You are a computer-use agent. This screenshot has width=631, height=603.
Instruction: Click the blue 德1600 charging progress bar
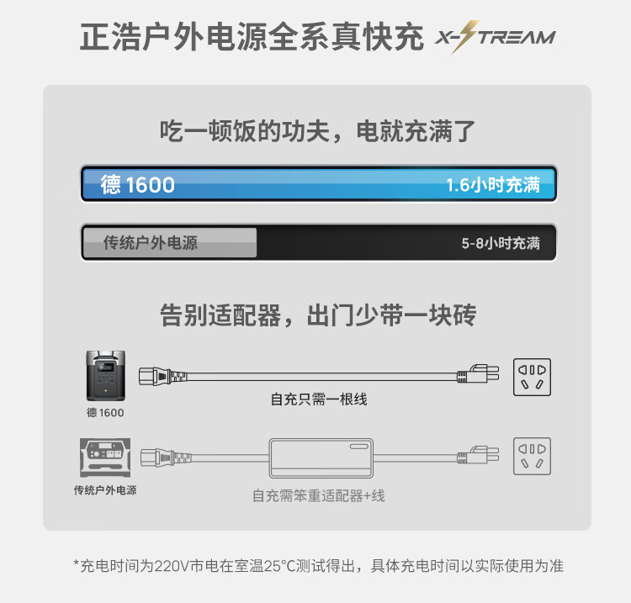pos(319,183)
